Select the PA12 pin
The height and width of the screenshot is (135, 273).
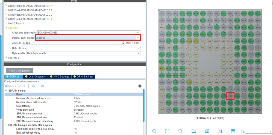258,20
